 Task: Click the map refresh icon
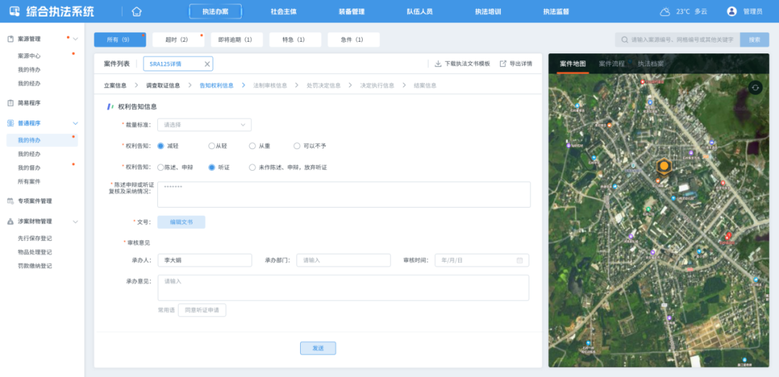click(x=755, y=87)
